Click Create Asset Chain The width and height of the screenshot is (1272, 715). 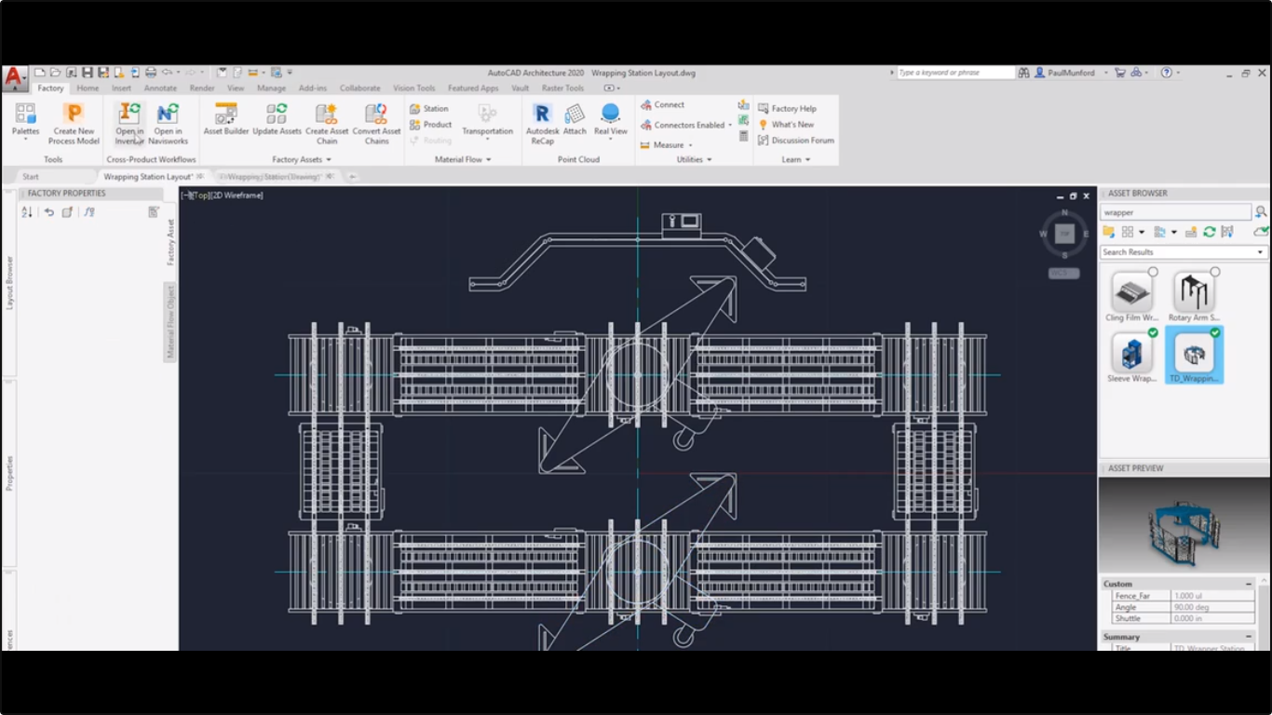click(x=327, y=123)
